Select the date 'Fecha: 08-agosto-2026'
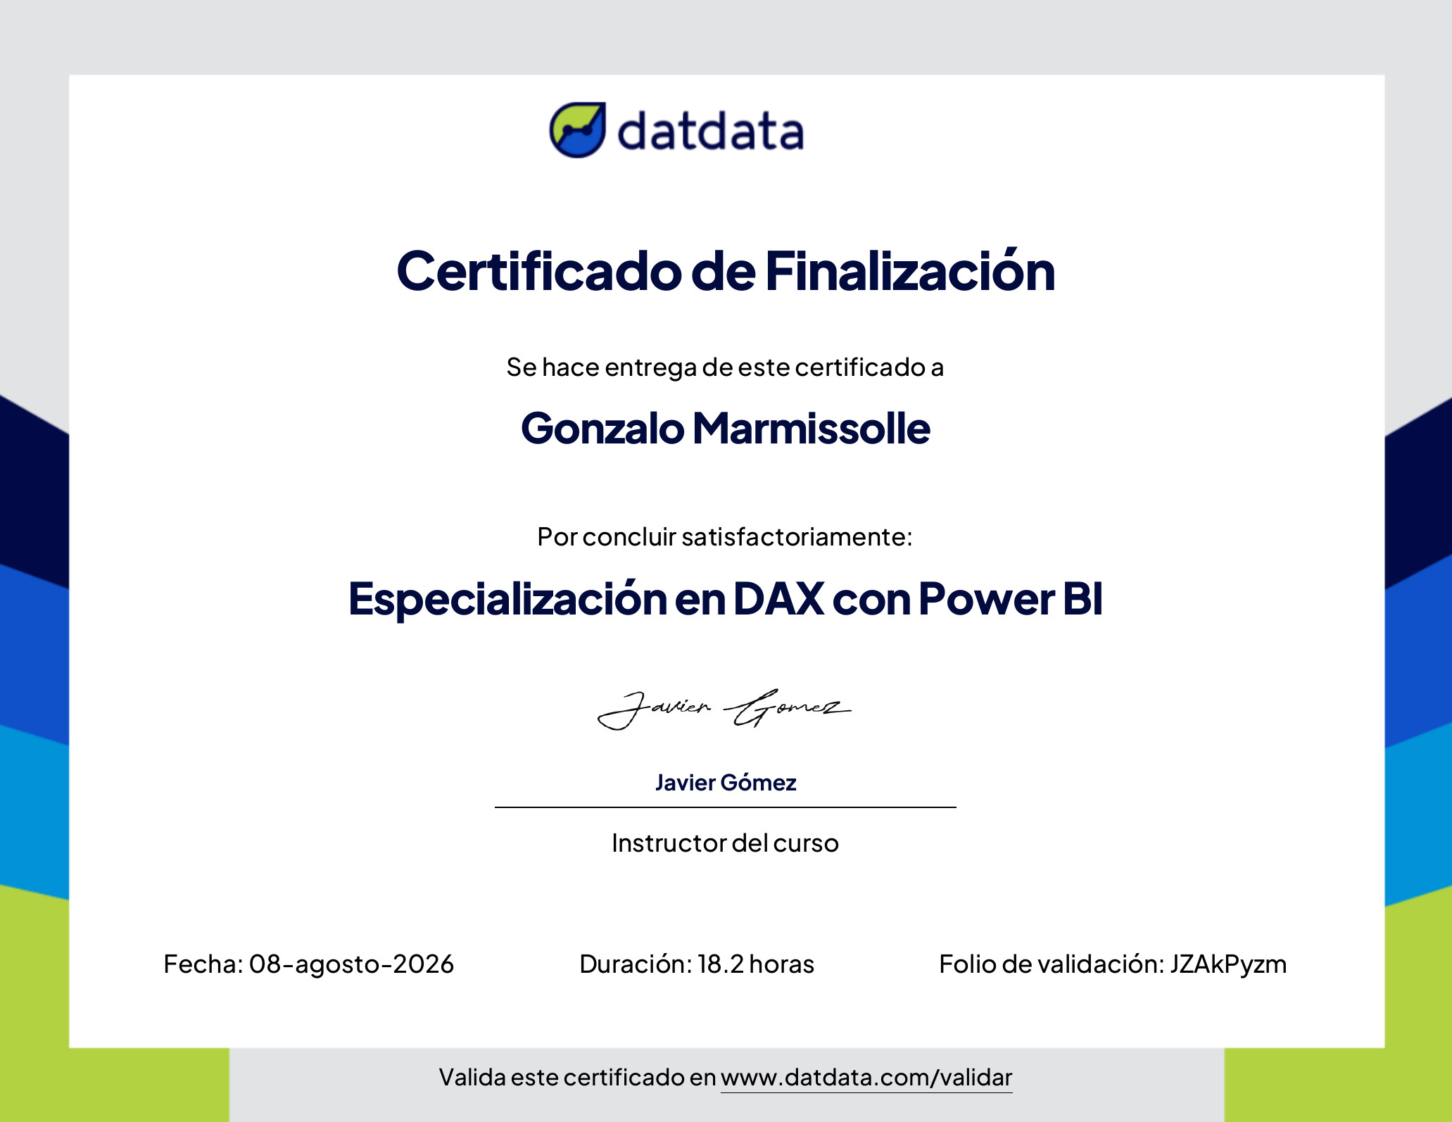1452x1122 pixels. point(309,964)
